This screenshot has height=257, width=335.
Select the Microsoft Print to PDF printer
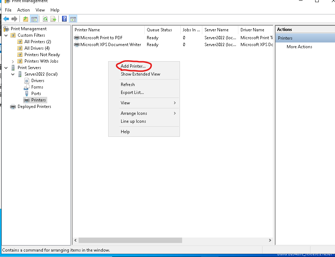click(x=100, y=37)
